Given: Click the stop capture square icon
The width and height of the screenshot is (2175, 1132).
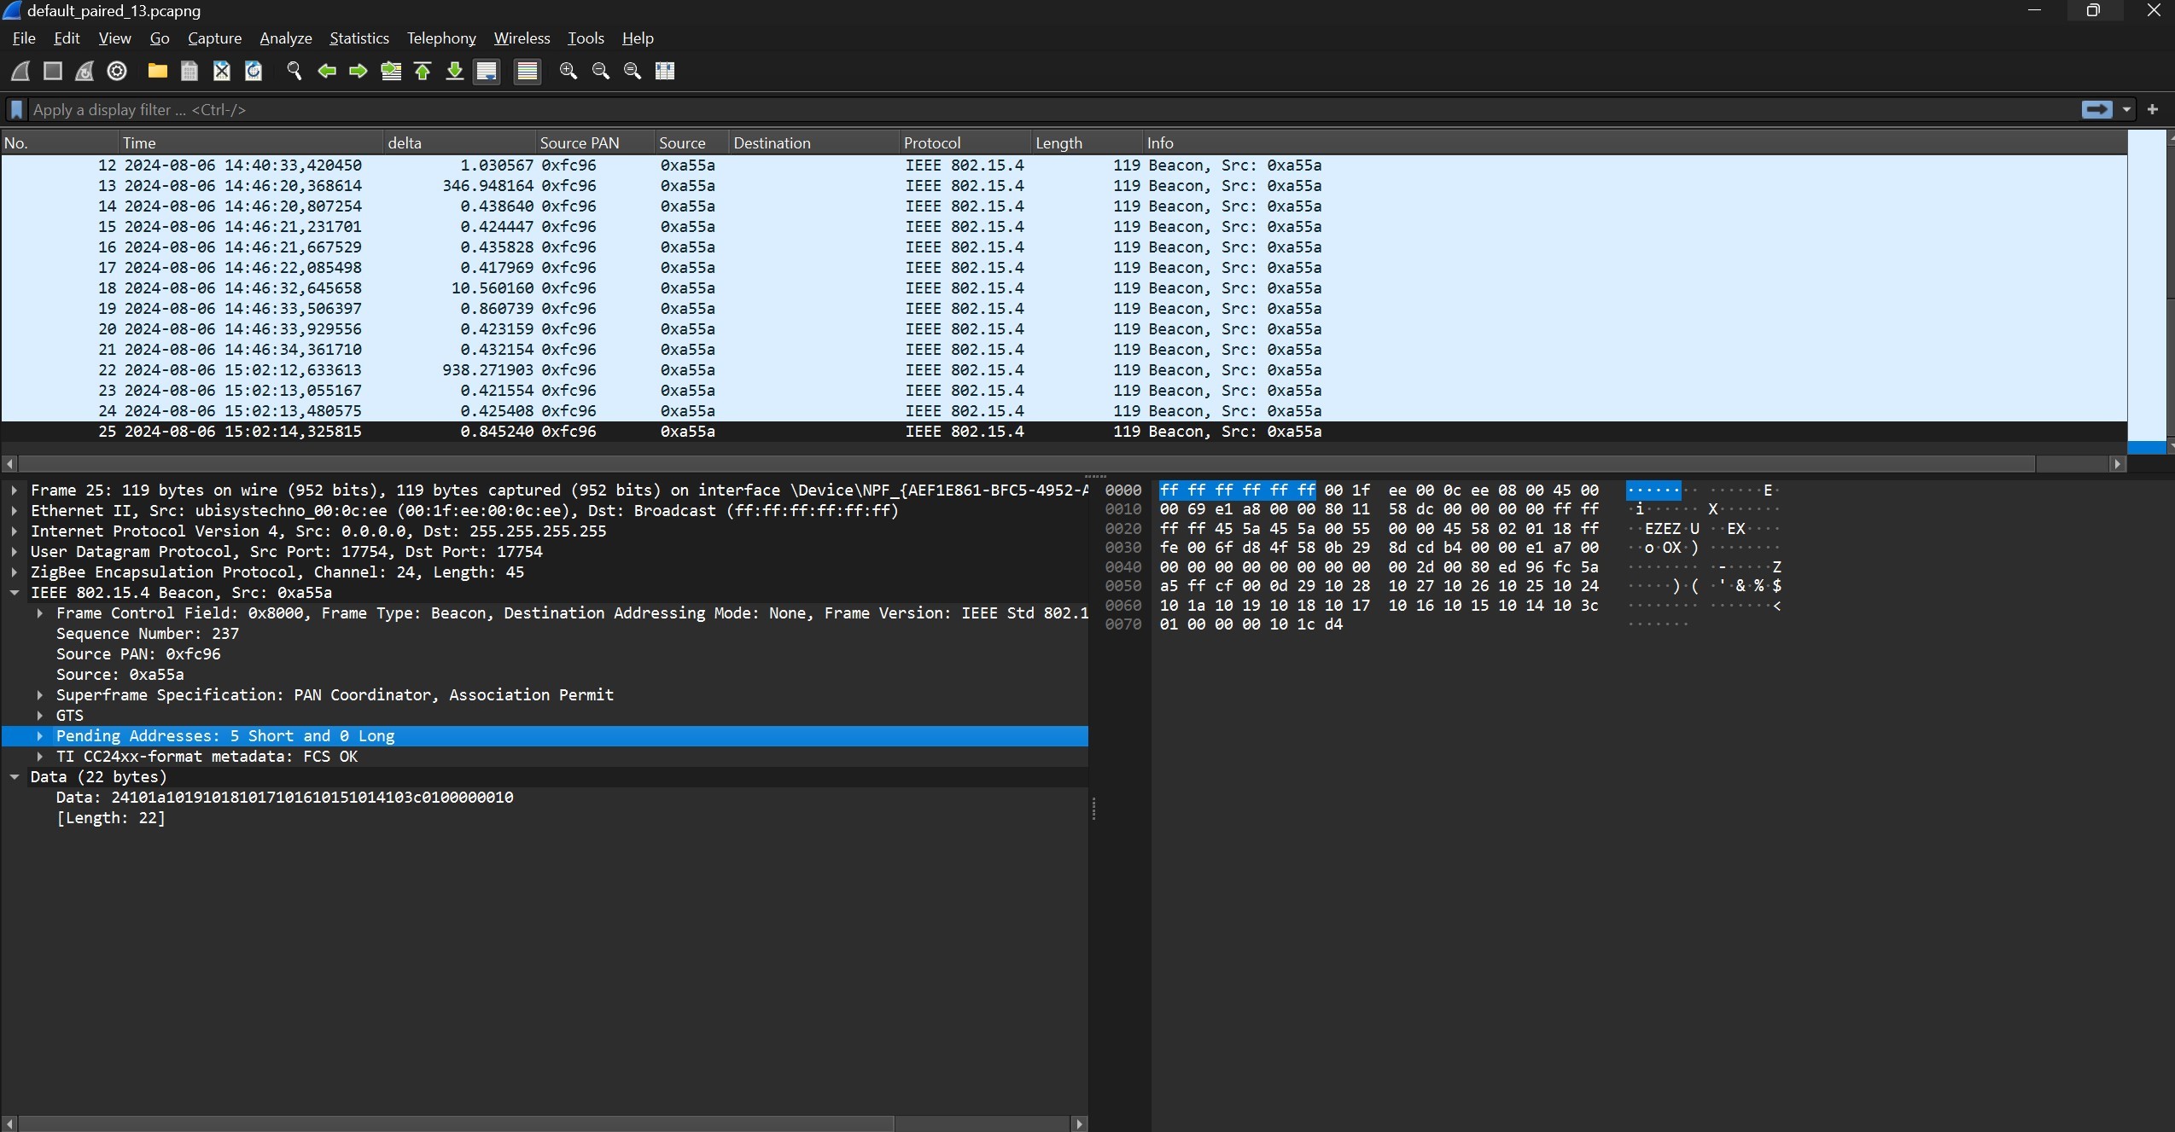Looking at the screenshot, I should click(x=53, y=71).
